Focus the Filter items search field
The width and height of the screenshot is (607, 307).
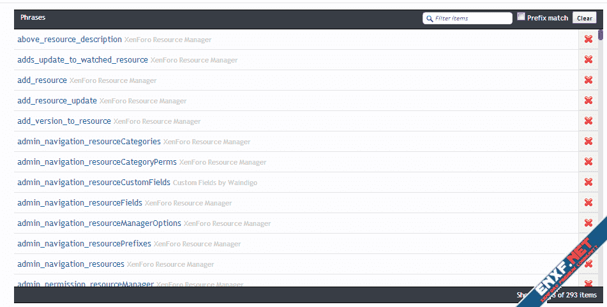pyautogui.click(x=471, y=18)
